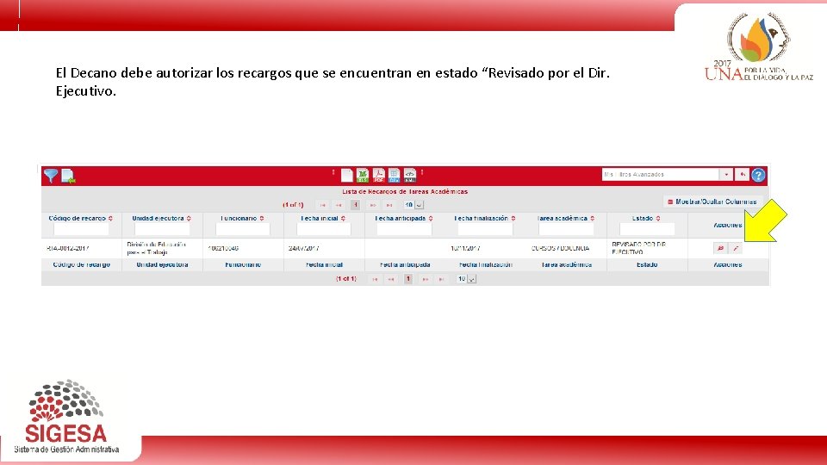Sort by Fecha anticipada column
The height and width of the screenshot is (465, 827).
pyautogui.click(x=431, y=218)
